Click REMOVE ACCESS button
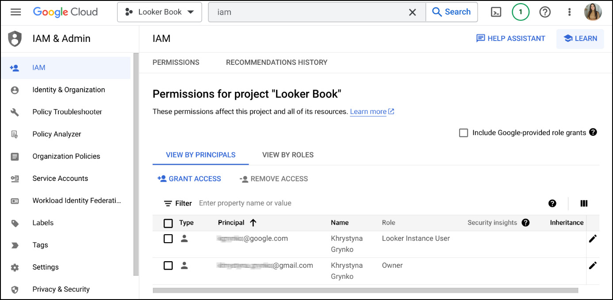Image resolution: width=613 pixels, height=300 pixels. (x=274, y=179)
